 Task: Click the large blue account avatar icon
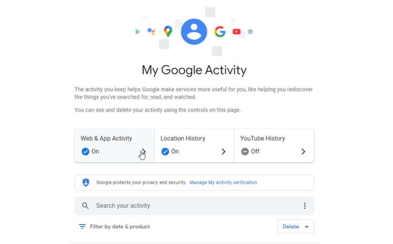coord(194,32)
